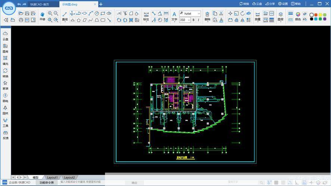Print the drawing with the printer icon
The width and height of the screenshot is (331, 186).
(21, 20)
